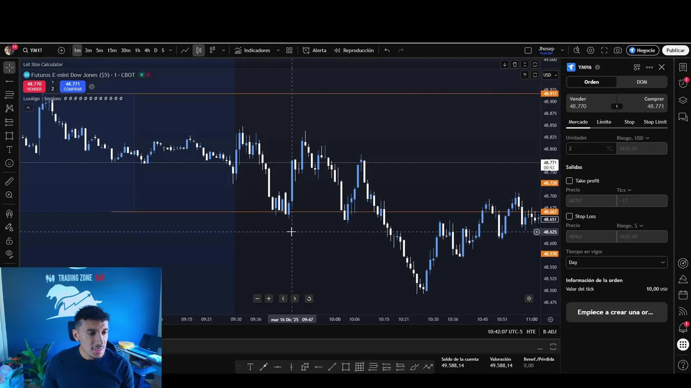Viewport: 691px width, 388px height.
Task: Reset the chart view icon
Action: [309, 299]
